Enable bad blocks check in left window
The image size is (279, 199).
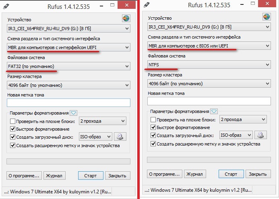pyautogui.click(x=13, y=121)
